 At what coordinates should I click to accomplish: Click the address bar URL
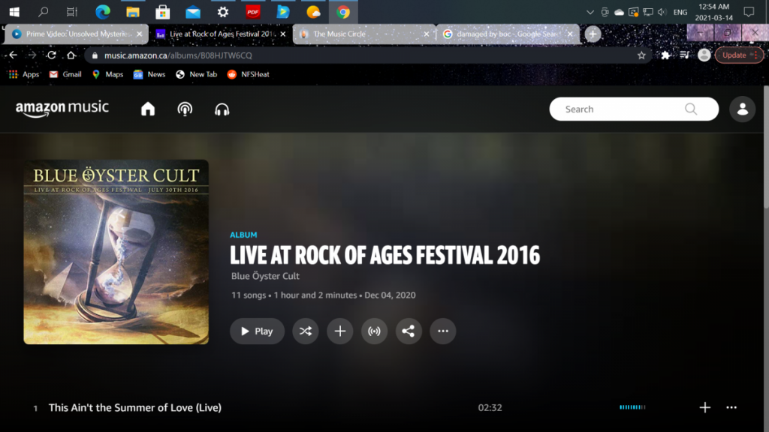pyautogui.click(x=178, y=55)
